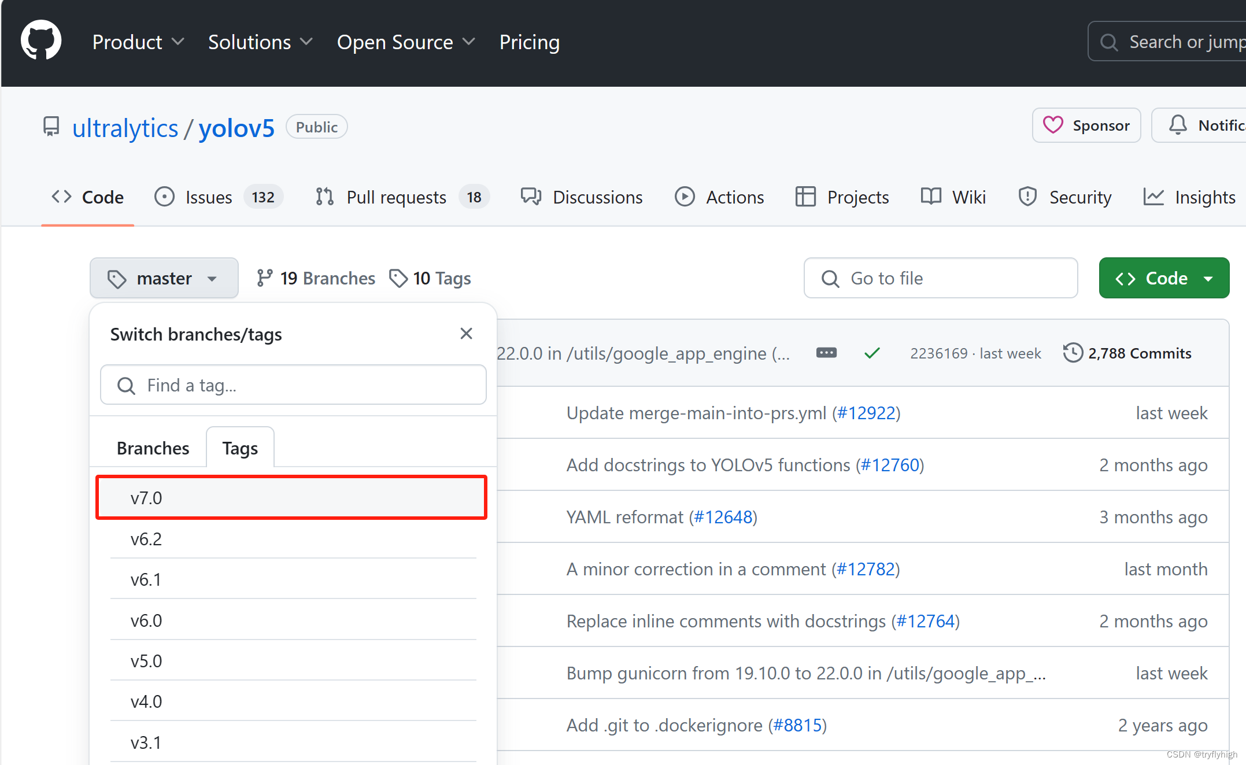The width and height of the screenshot is (1246, 765).
Task: Click the GitHub Octocat logo
Action: point(41,40)
